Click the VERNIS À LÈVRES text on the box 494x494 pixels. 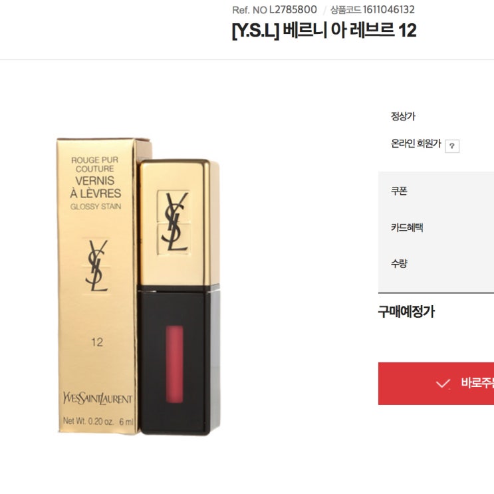click(96, 187)
